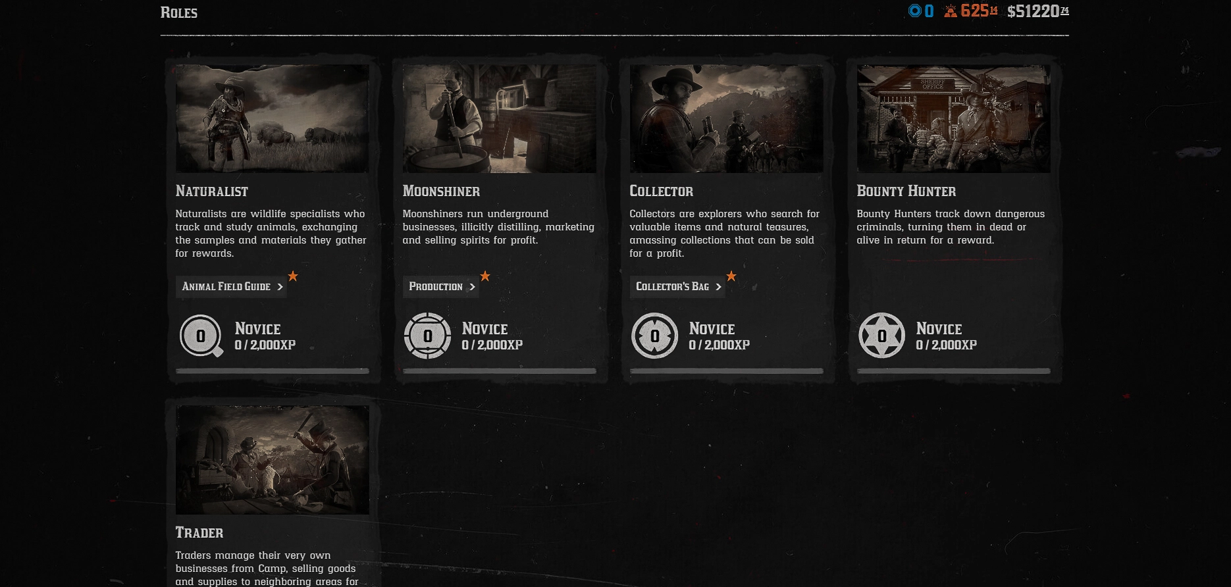The height and width of the screenshot is (587, 1231).
Task: Click the Naturalist magnifier rank badge
Action: click(x=201, y=336)
